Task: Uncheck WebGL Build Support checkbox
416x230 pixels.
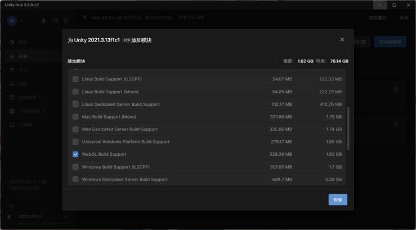Action: [75, 154]
